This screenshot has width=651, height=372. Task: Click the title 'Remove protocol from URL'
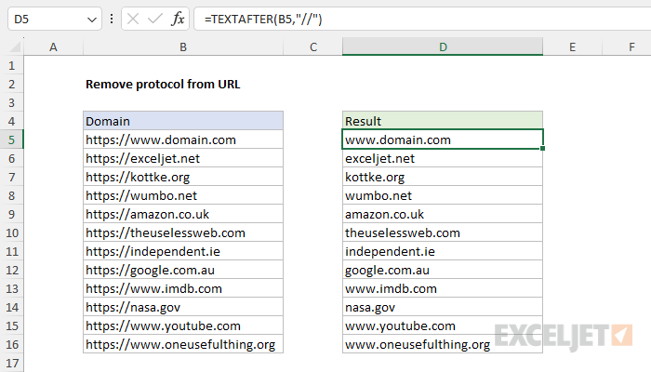point(163,84)
